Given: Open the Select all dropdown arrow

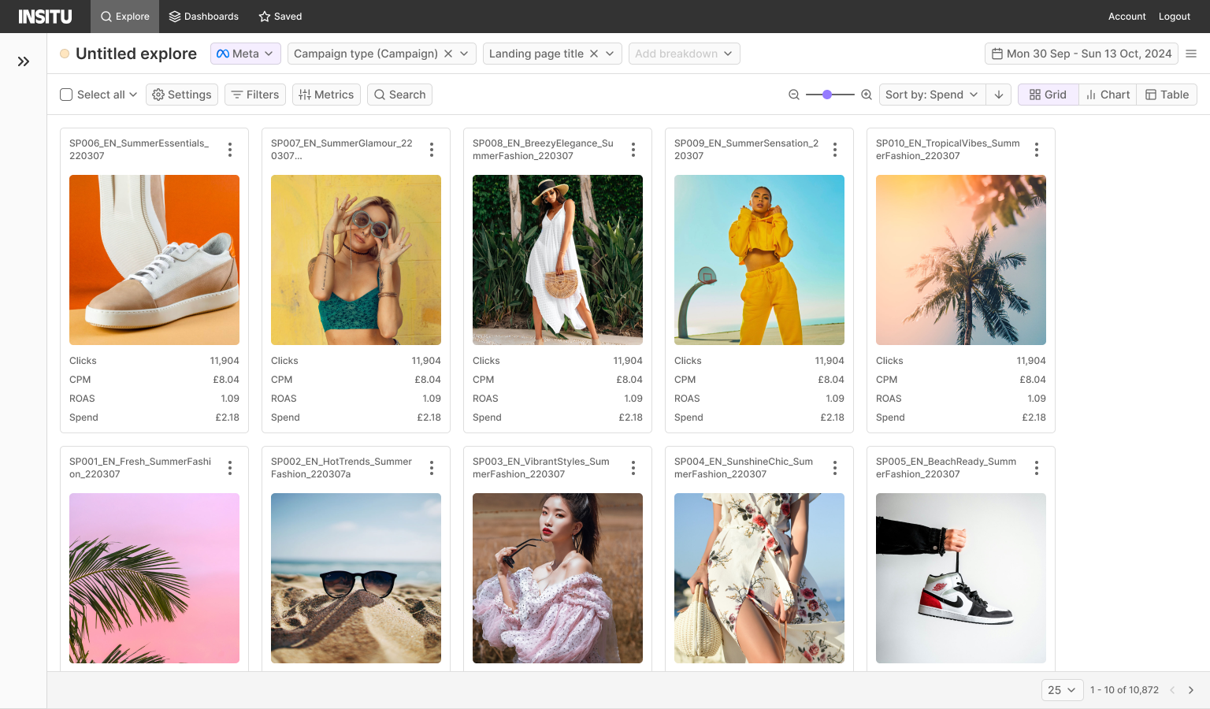Looking at the screenshot, I should tap(133, 95).
